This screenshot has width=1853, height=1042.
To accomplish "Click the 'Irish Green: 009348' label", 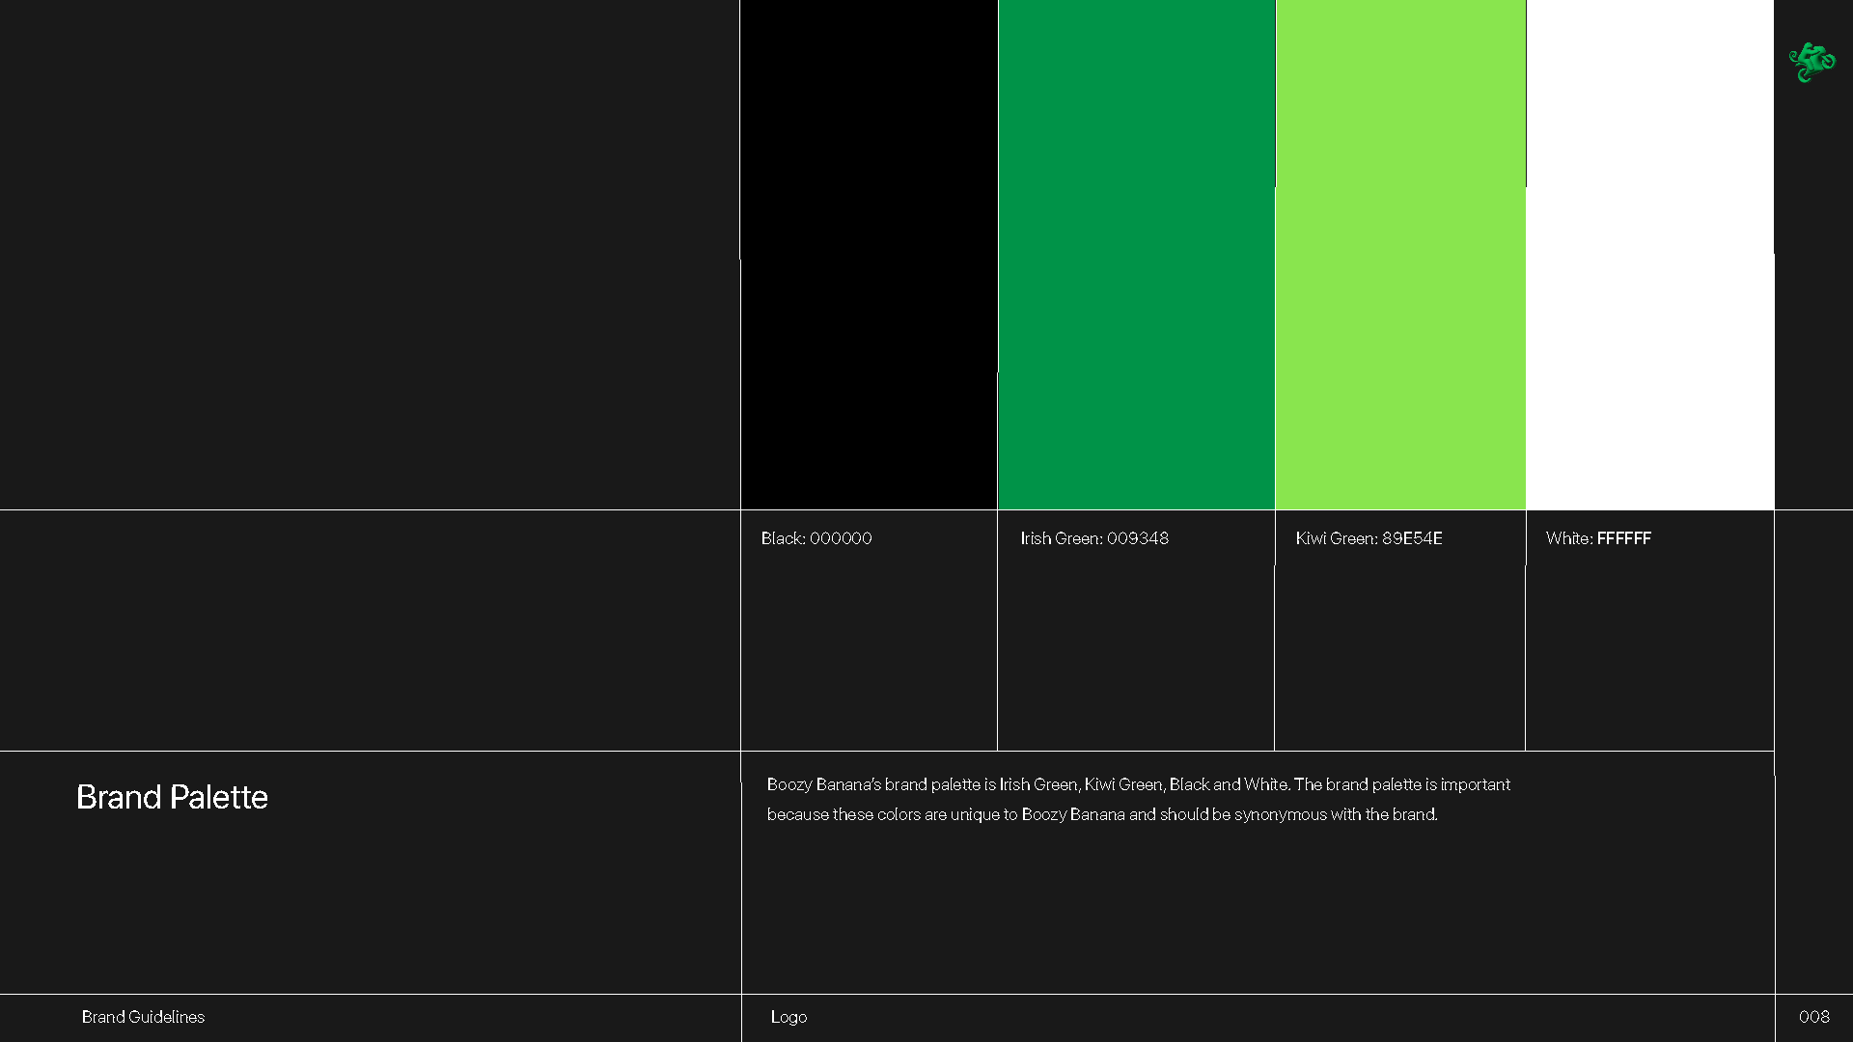I will 1094,538.
